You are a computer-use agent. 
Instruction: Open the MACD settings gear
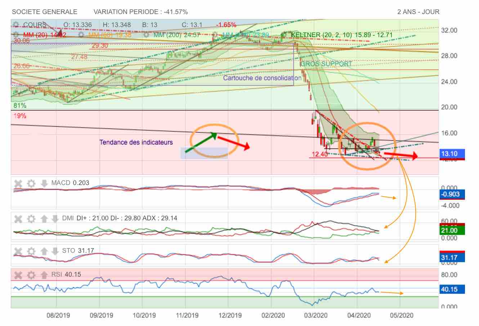point(31,184)
